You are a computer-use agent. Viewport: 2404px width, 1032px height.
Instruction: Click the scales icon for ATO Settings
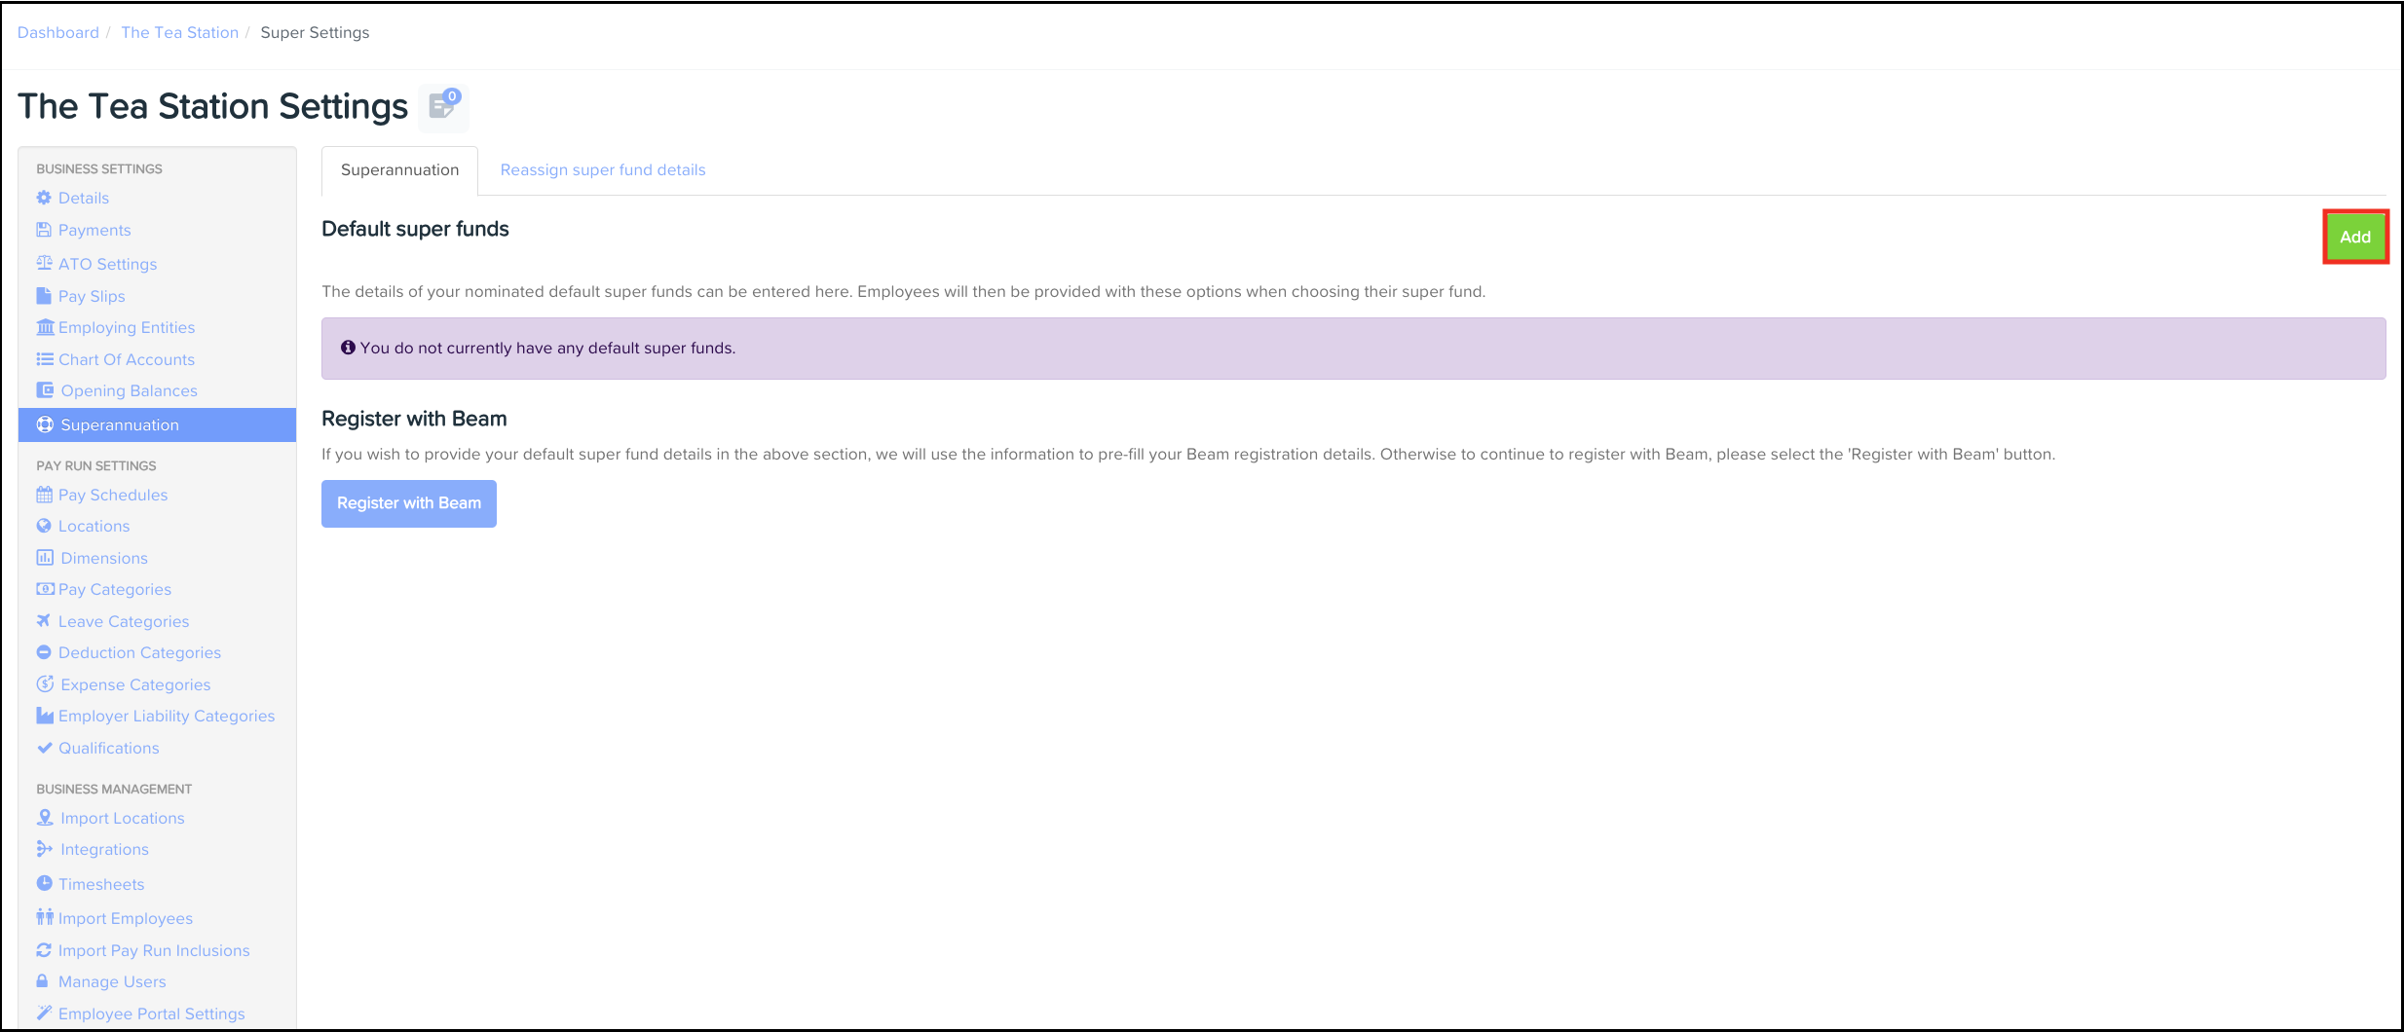pos(44,263)
